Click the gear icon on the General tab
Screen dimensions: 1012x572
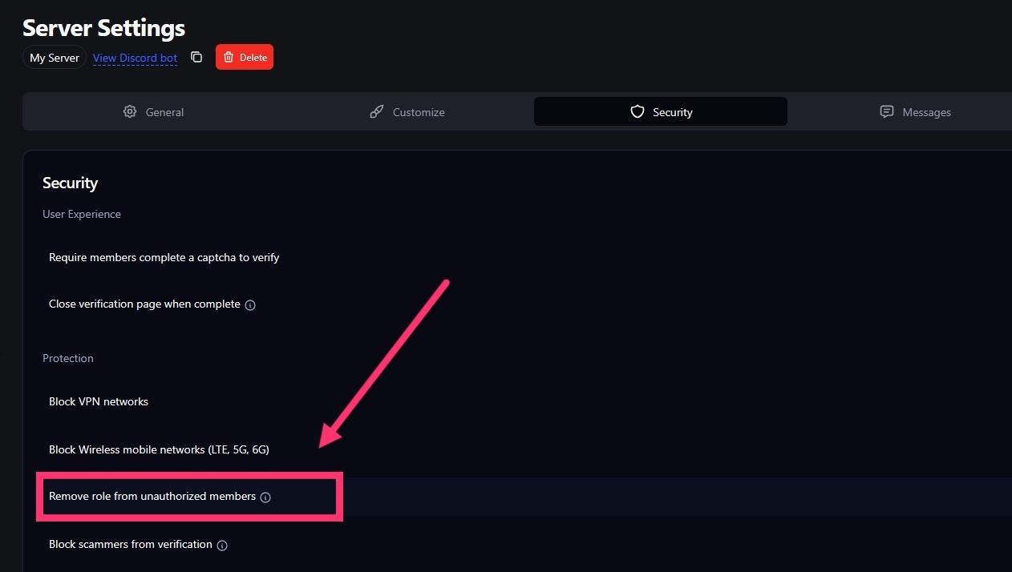(x=130, y=112)
